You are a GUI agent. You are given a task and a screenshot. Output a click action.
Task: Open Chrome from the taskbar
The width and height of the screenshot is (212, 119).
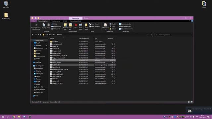coord(14,117)
